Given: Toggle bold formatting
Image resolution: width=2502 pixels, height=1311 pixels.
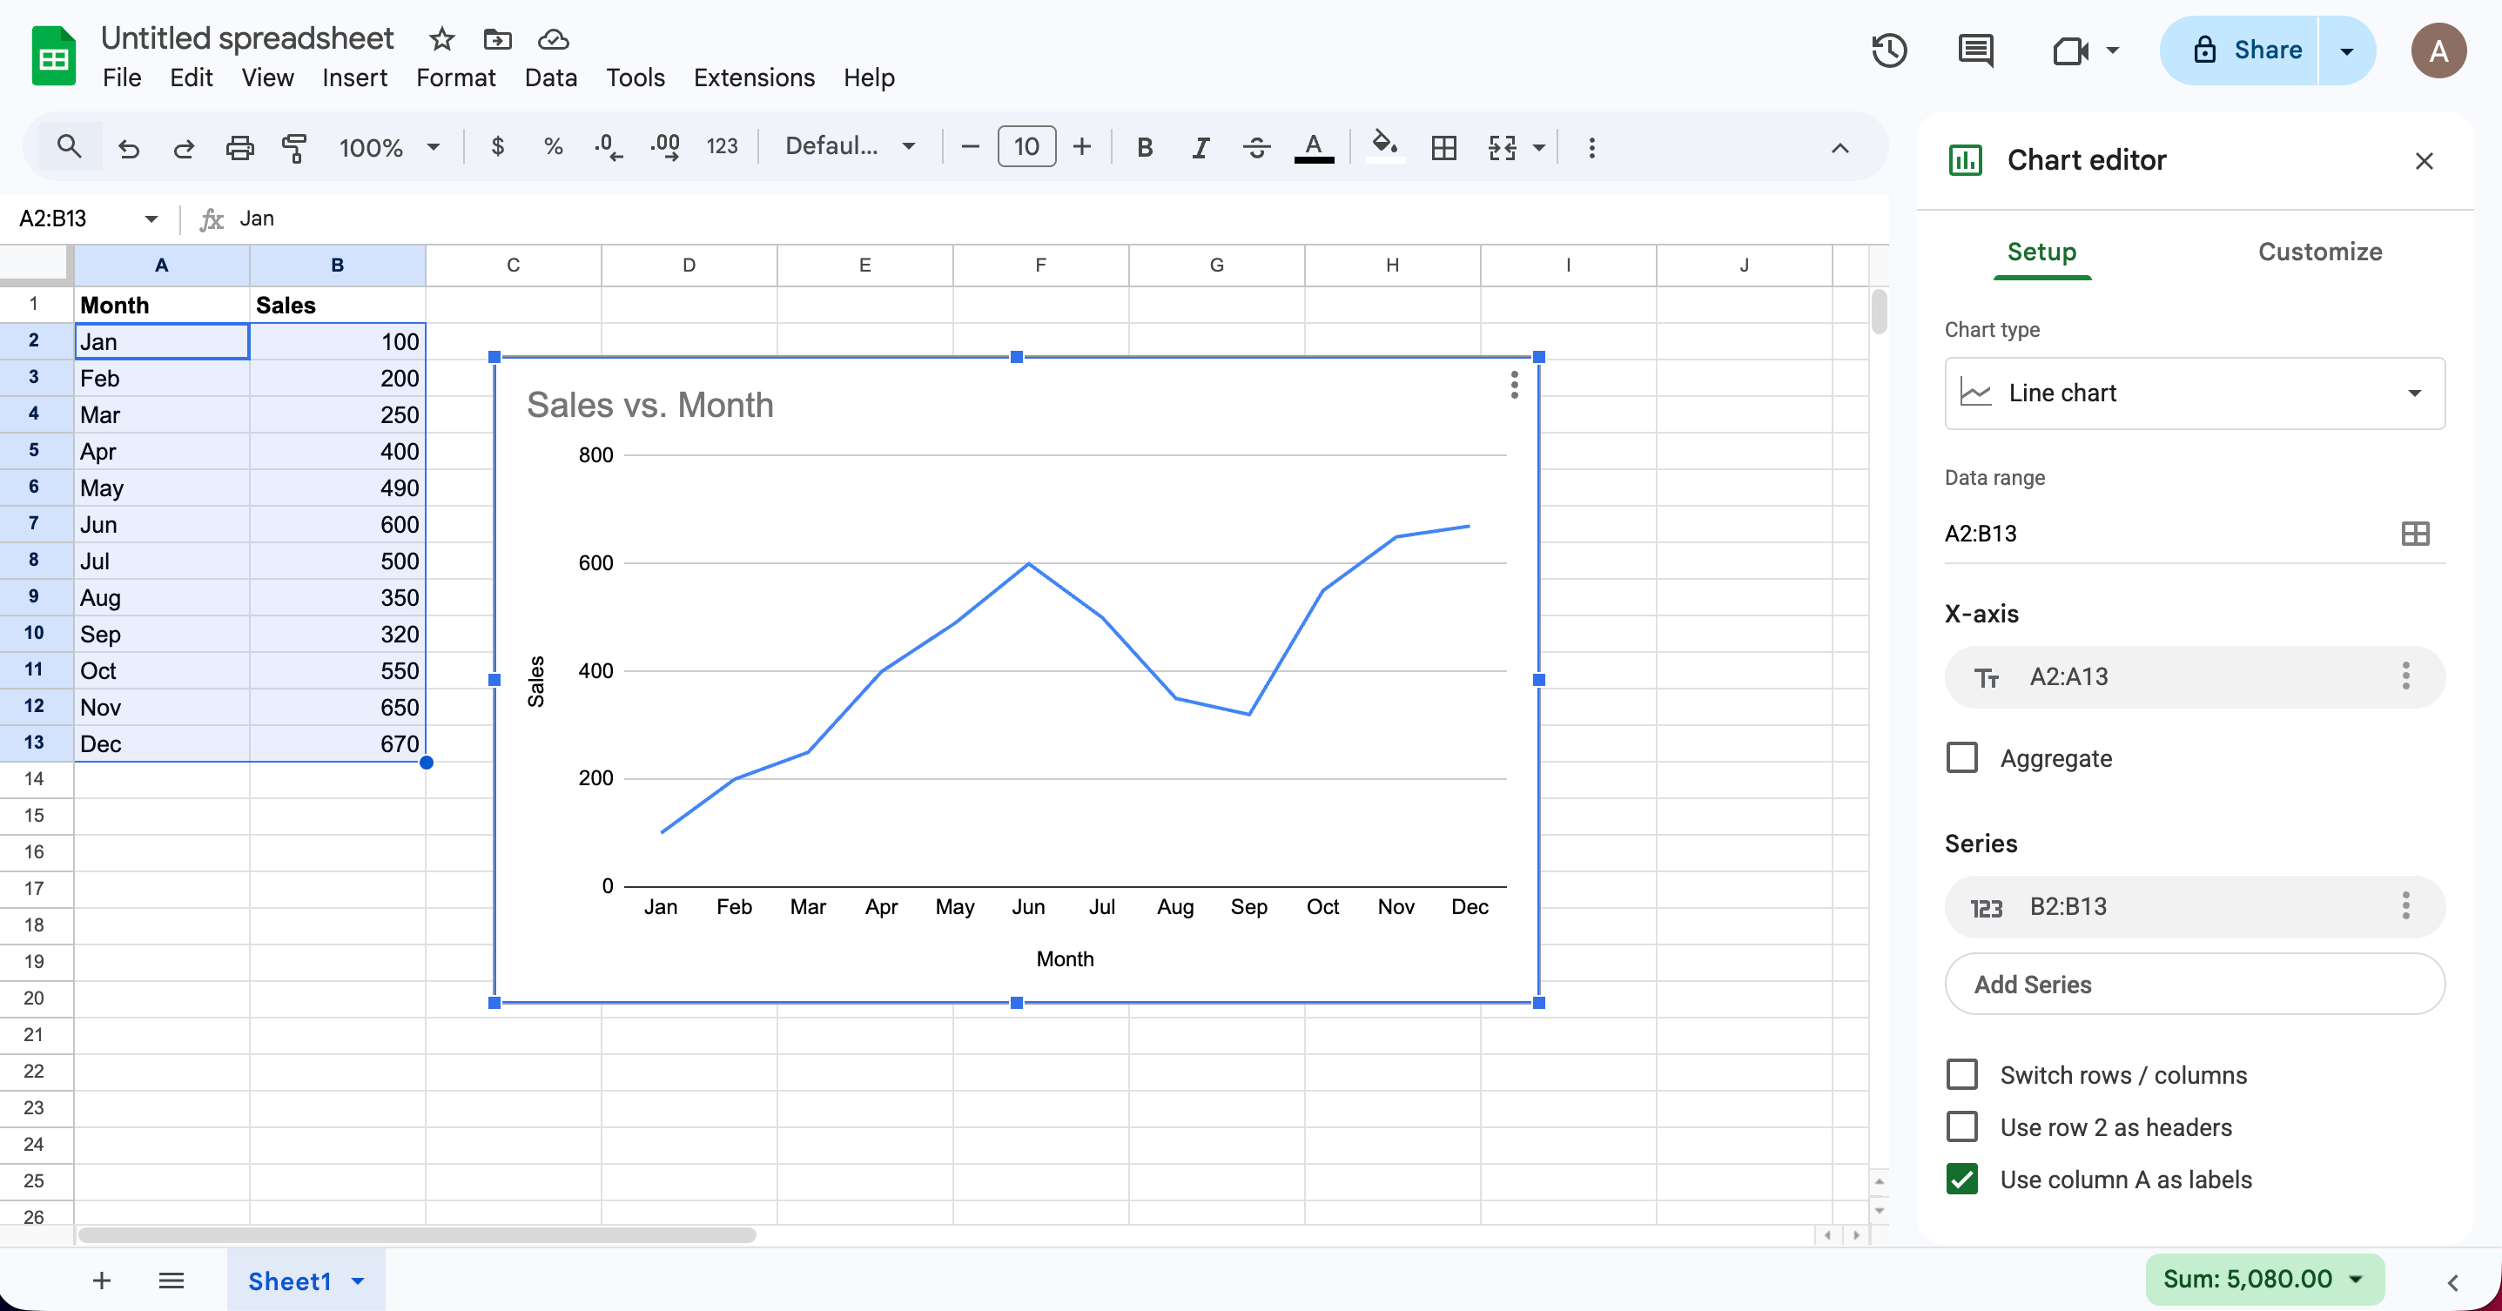Looking at the screenshot, I should click(1145, 146).
